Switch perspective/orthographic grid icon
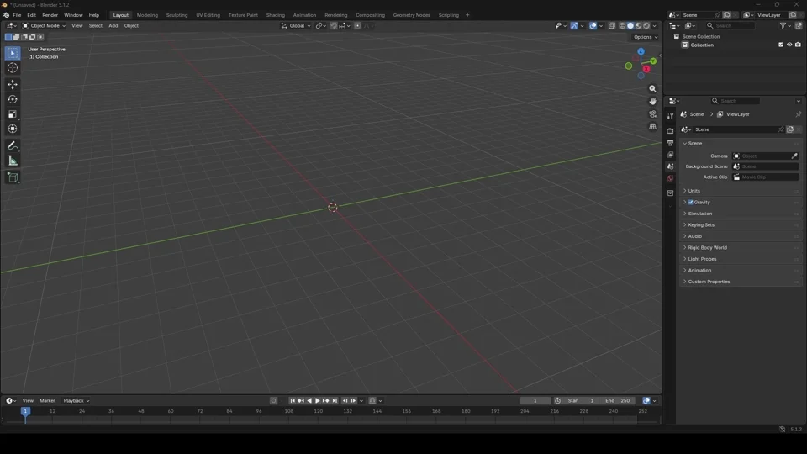 click(652, 127)
